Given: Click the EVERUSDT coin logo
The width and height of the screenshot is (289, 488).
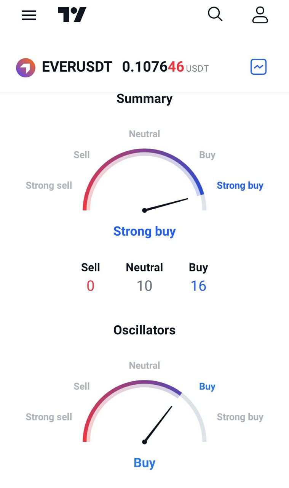Looking at the screenshot, I should coord(26,67).
